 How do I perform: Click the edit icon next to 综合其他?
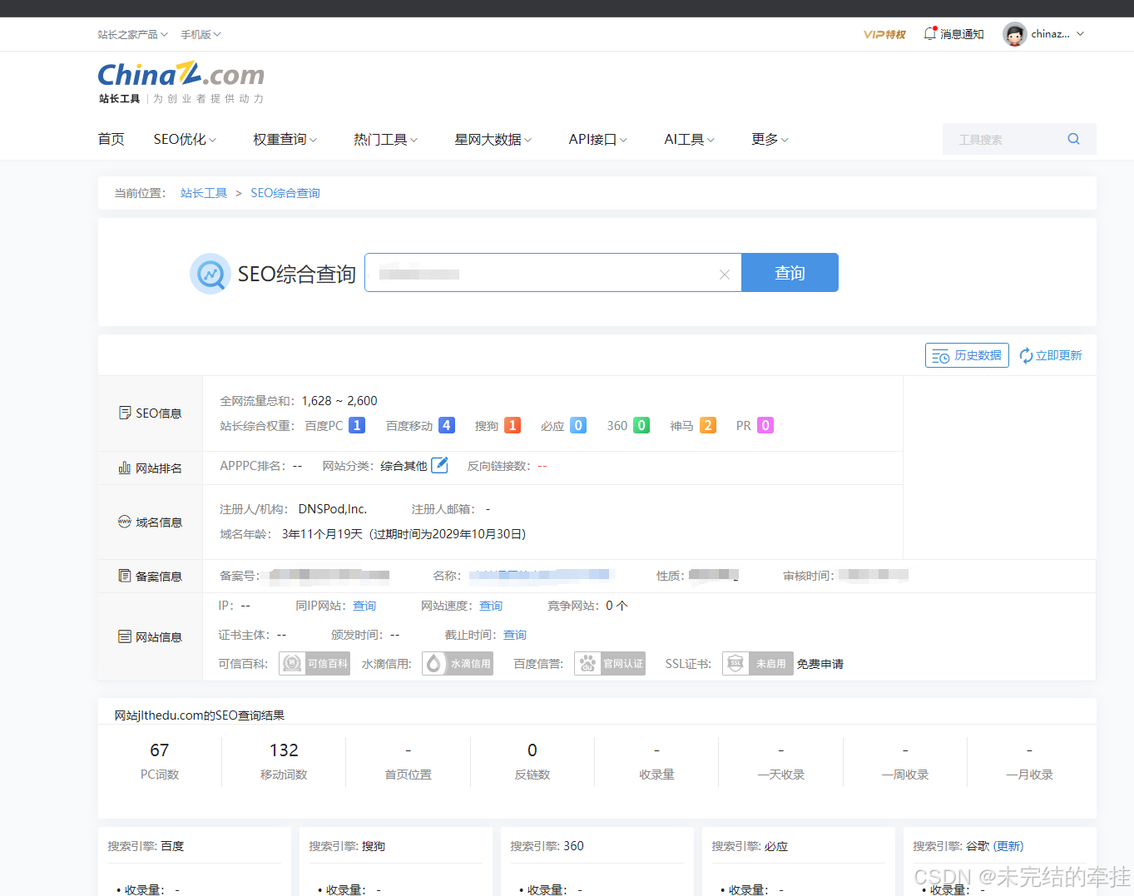(439, 465)
